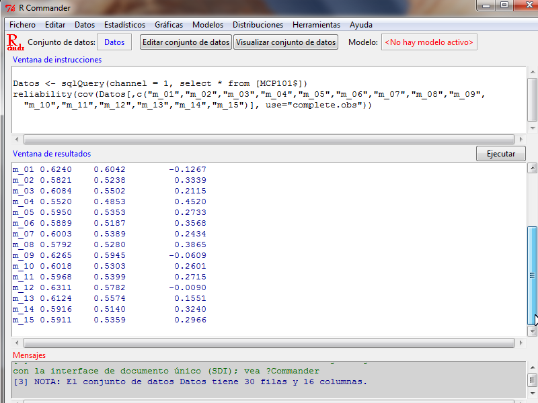The height and width of the screenshot is (403, 538).
Task: Open the Estadísticos menu
Action: pyautogui.click(x=125, y=25)
